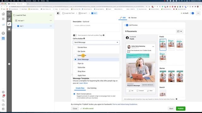The image size is (202, 113).
Task: Open settings gear in left rail
Action: point(3,92)
